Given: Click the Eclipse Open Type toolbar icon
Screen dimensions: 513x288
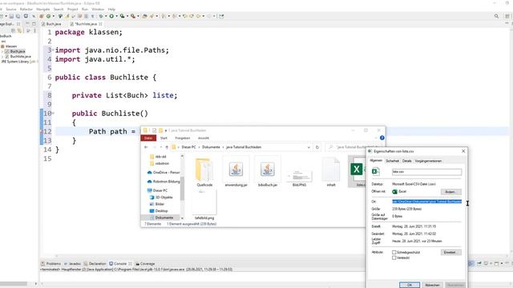Looking at the screenshot, I should click(x=144, y=16).
